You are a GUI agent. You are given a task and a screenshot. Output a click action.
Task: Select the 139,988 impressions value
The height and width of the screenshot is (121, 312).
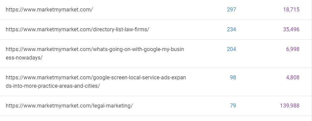point(290,106)
